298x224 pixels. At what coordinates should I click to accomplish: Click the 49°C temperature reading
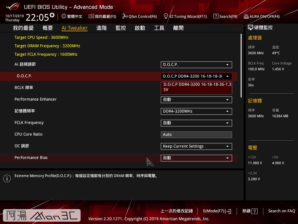click(276, 53)
